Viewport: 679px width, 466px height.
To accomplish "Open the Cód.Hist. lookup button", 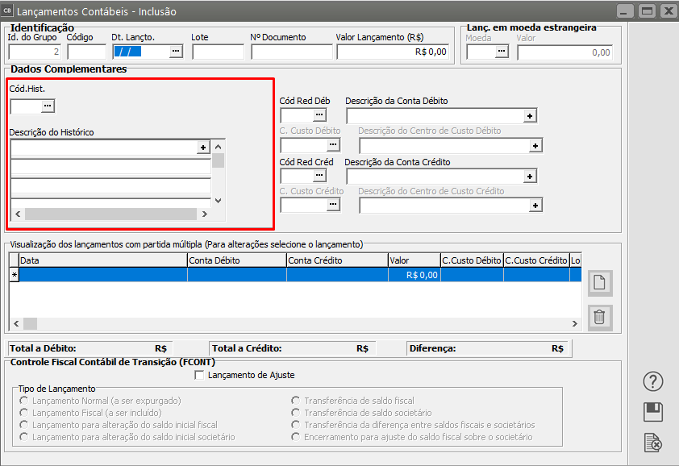I will 48,106.
